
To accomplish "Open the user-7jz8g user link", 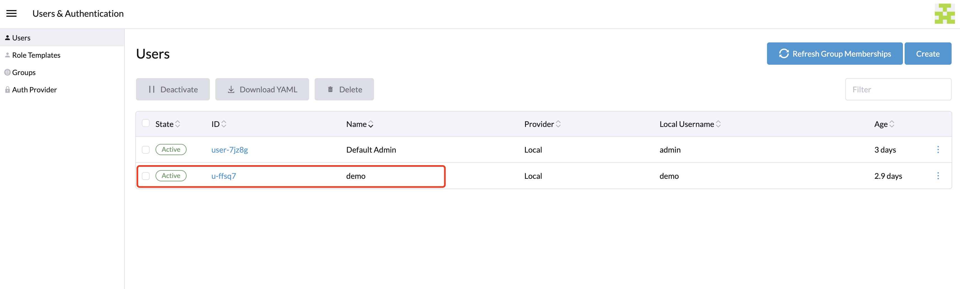I will (230, 150).
